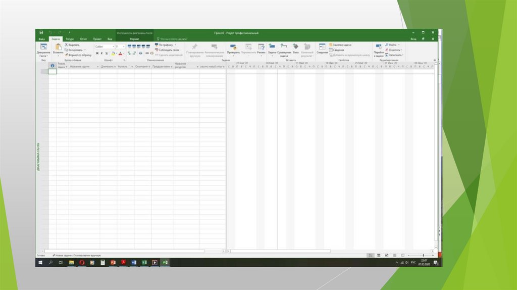The width and height of the screenshot is (517, 290).
Task: Open the Режим mode button
Action: click(x=261, y=49)
